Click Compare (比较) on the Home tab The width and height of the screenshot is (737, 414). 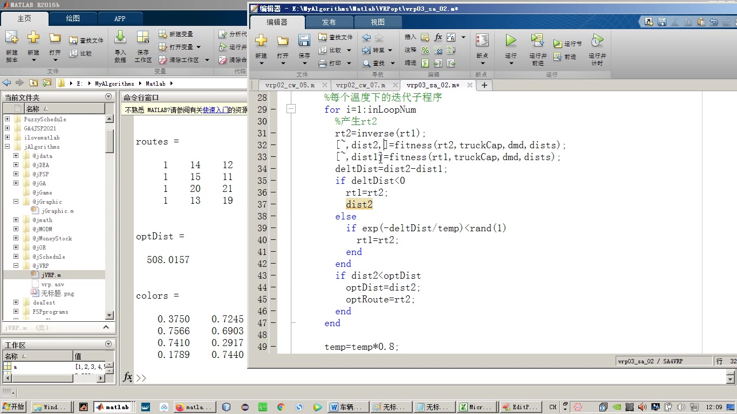[80, 53]
